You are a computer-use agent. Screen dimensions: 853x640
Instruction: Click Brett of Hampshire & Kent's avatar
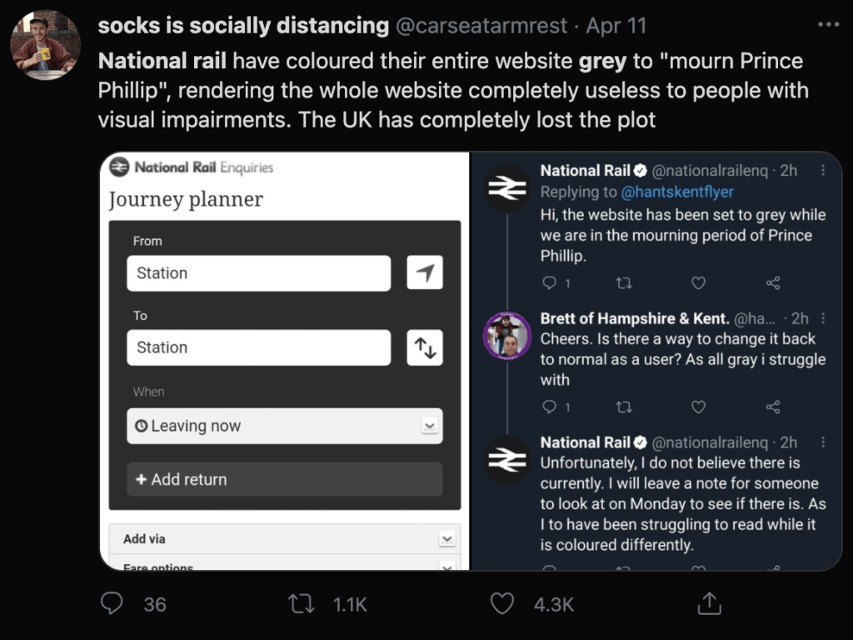tap(507, 336)
